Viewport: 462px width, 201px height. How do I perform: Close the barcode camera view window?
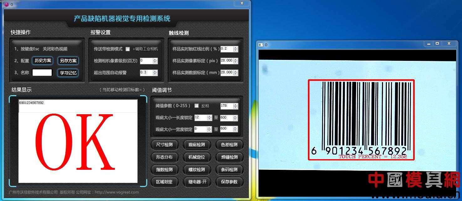click(x=449, y=44)
